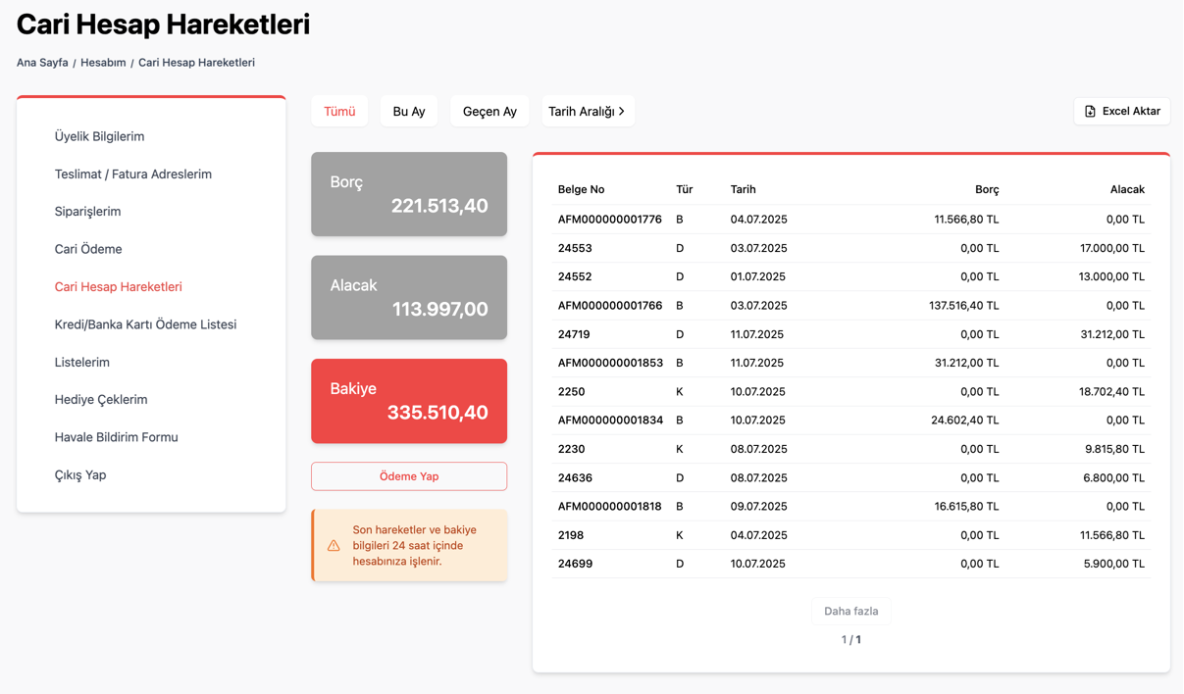Open Havale Bildirim Formu
The height and width of the screenshot is (694, 1184).
(116, 437)
